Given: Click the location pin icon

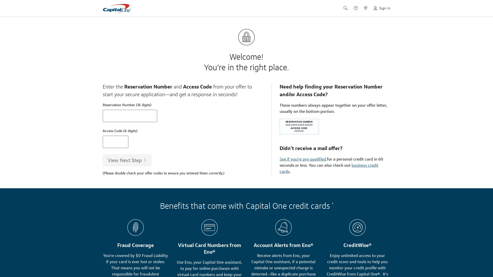Looking at the screenshot, I should (366, 8).
